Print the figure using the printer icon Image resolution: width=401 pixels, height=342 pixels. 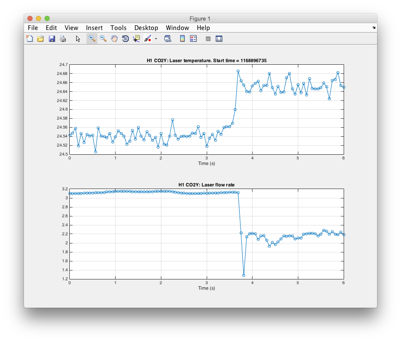pos(63,39)
